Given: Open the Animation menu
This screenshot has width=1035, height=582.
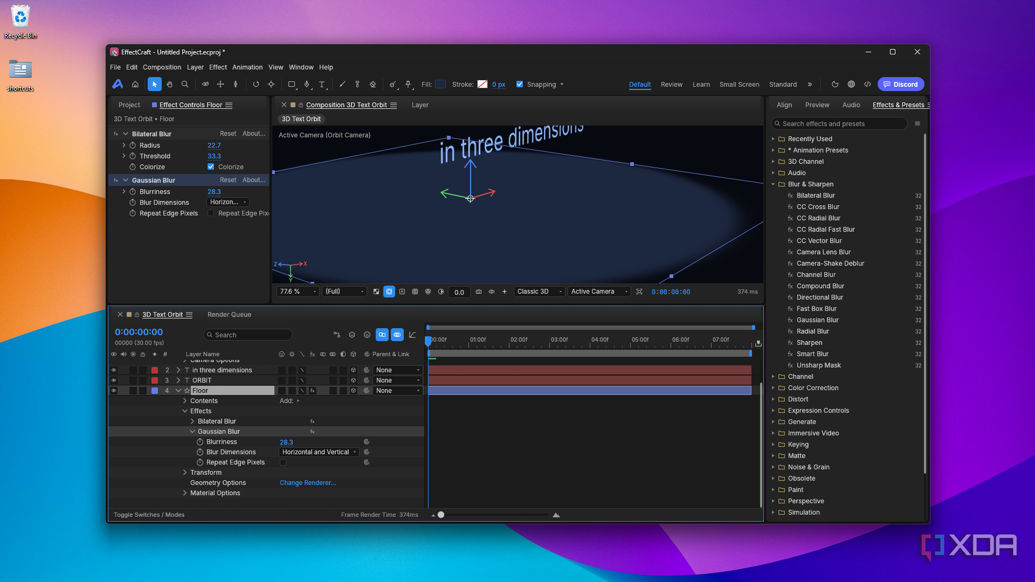Looking at the screenshot, I should coord(247,67).
